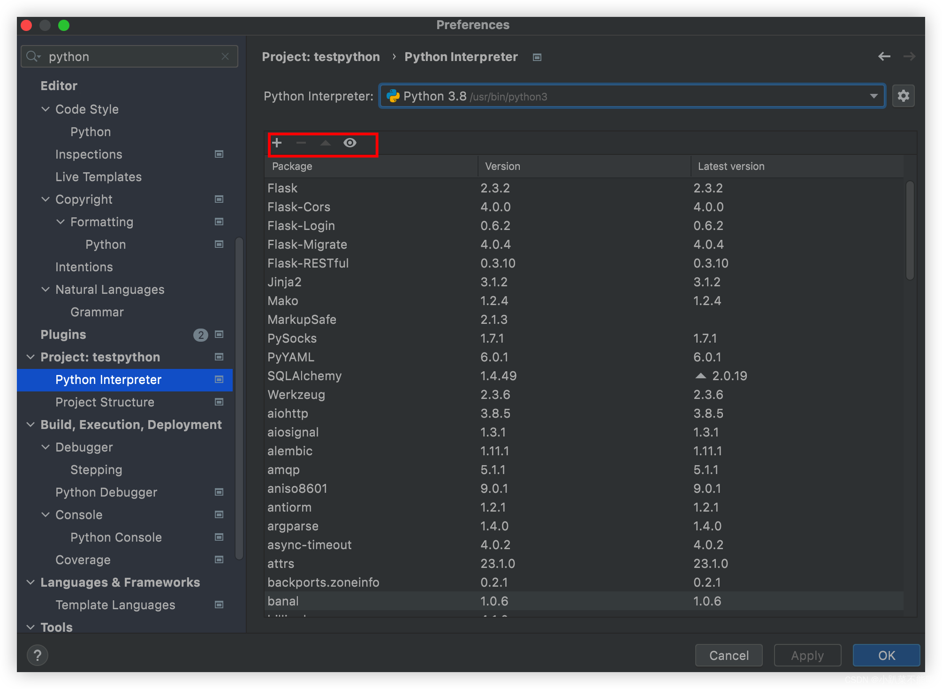Toggle the eye icon to show early releases
Image resolution: width=942 pixels, height=689 pixels.
click(x=350, y=143)
